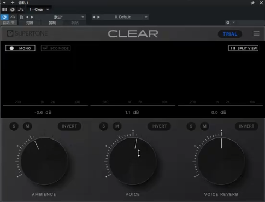Invert the Voice Reverb channel

click(246, 126)
